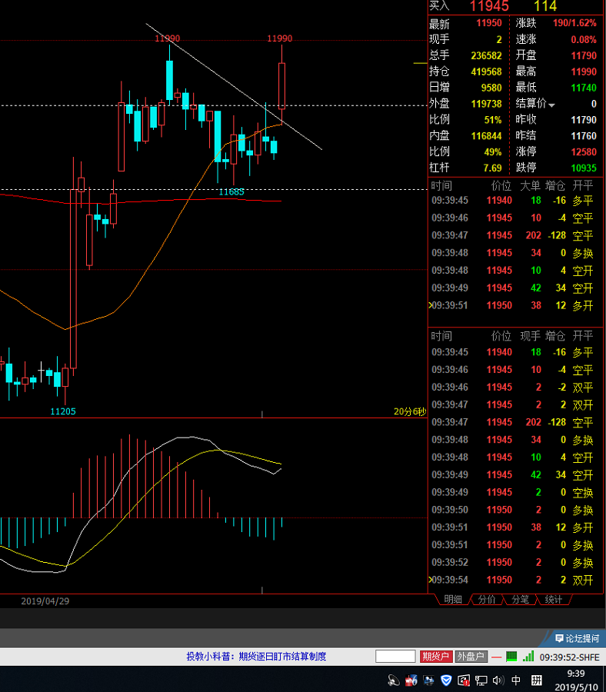The height and width of the screenshot is (692, 606).
Task: Click the blue shield security tray icon
Action: pos(447,680)
